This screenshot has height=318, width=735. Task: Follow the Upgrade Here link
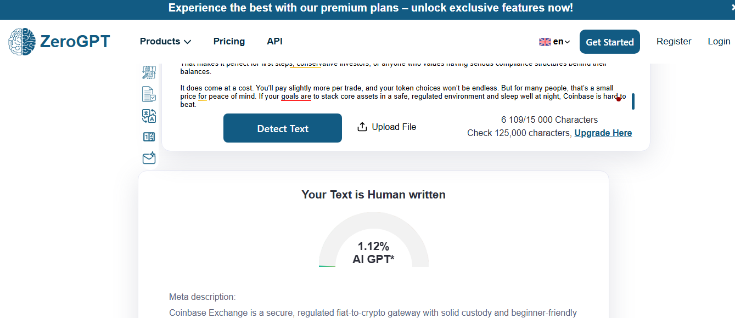(x=603, y=133)
